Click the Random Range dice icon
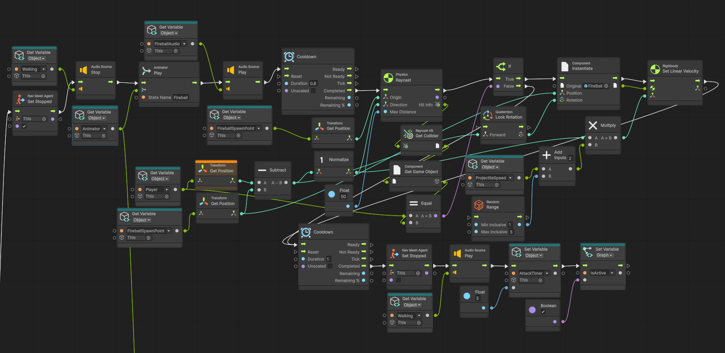 tap(479, 205)
